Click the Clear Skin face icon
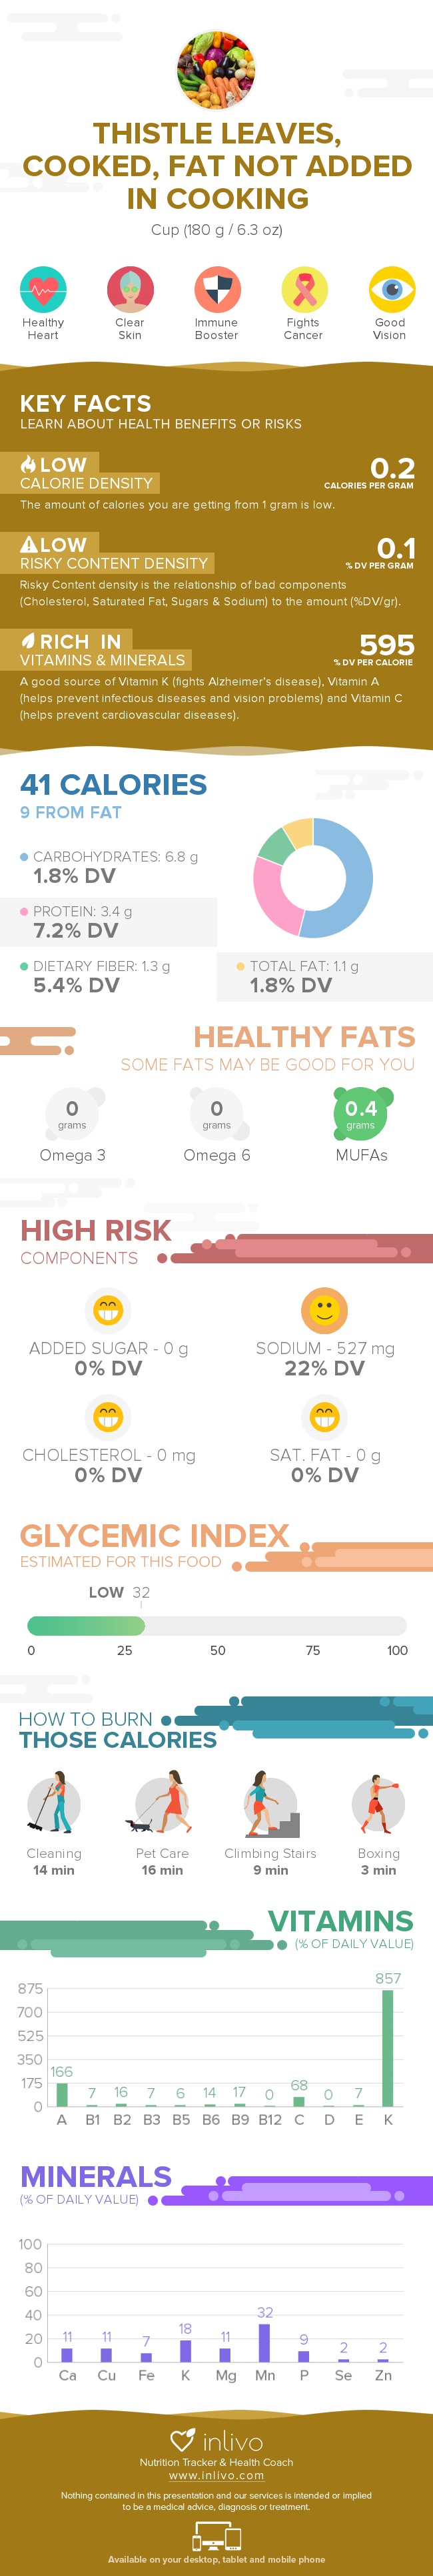 click(x=130, y=290)
